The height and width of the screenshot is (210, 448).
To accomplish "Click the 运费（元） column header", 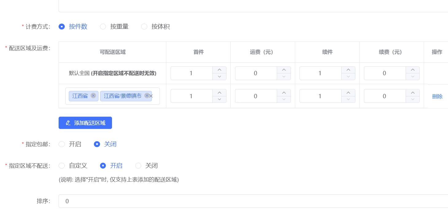I will (x=263, y=52).
